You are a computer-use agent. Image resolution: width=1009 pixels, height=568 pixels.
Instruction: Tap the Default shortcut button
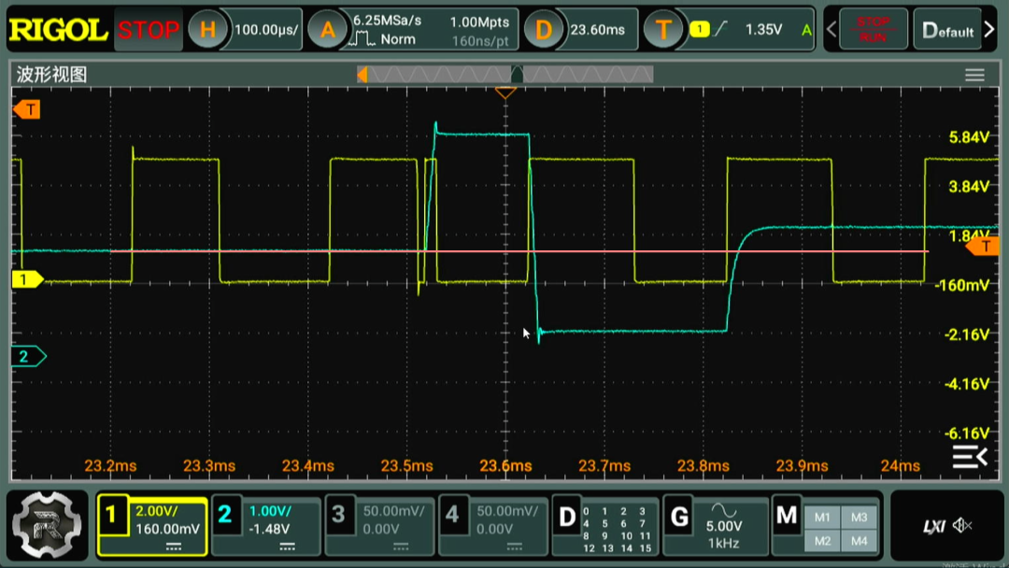coord(947,30)
